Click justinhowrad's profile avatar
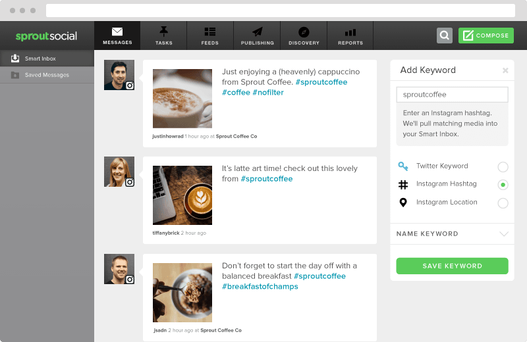The width and height of the screenshot is (527, 342). point(119,75)
